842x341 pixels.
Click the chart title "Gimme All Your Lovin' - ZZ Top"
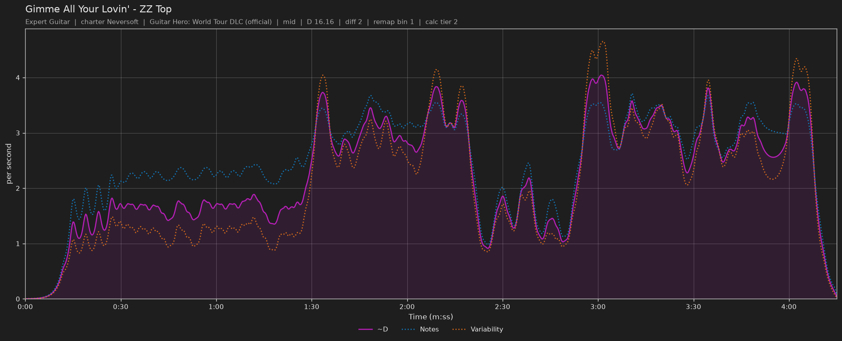[x=98, y=9]
